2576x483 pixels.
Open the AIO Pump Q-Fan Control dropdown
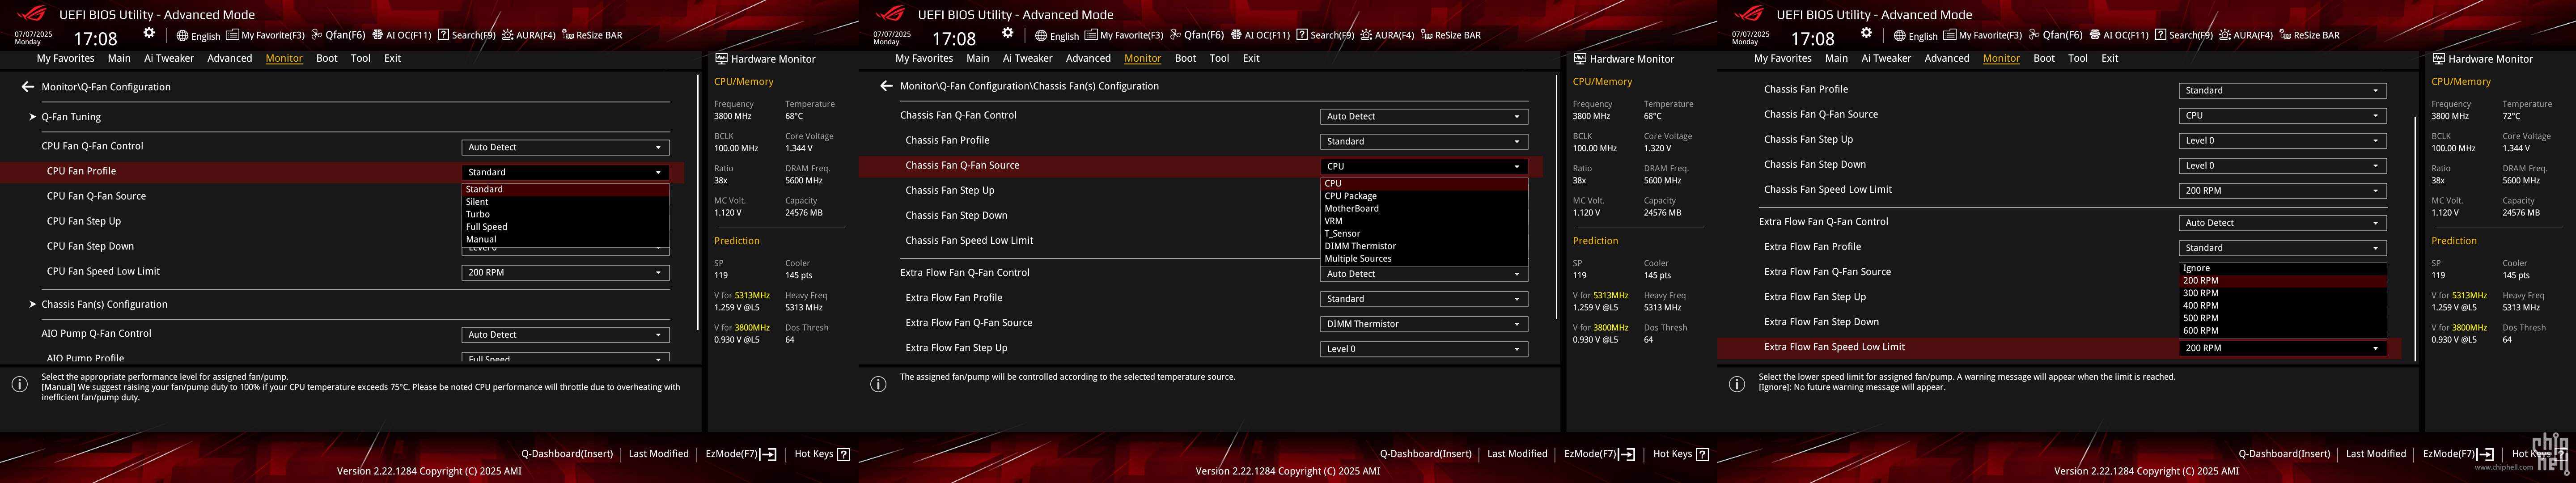[x=565, y=335]
